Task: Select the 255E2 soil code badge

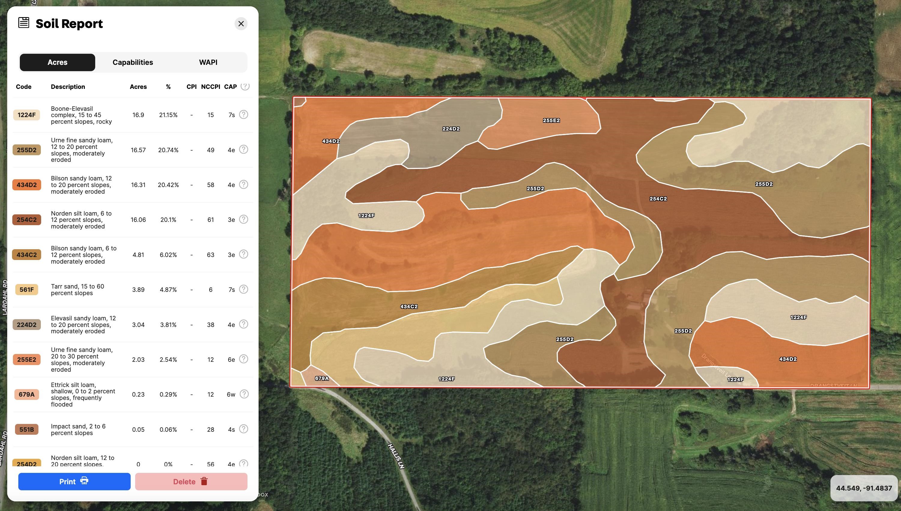Action: pyautogui.click(x=27, y=359)
